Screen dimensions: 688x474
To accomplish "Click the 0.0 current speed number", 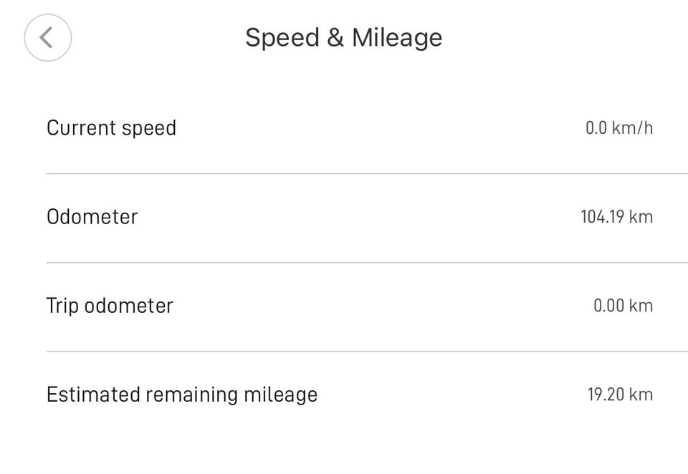I will click(596, 128).
